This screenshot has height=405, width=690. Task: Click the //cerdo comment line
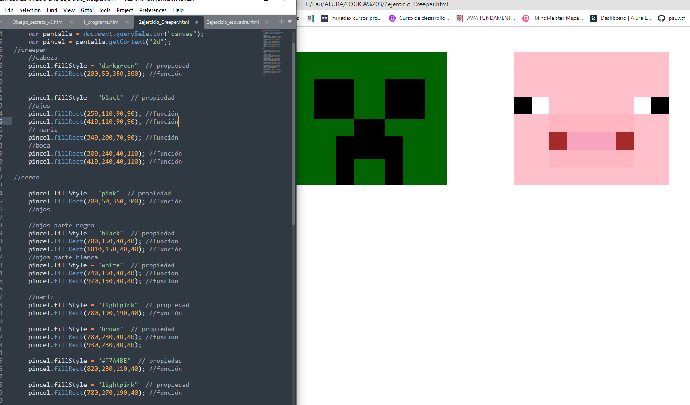coord(27,177)
